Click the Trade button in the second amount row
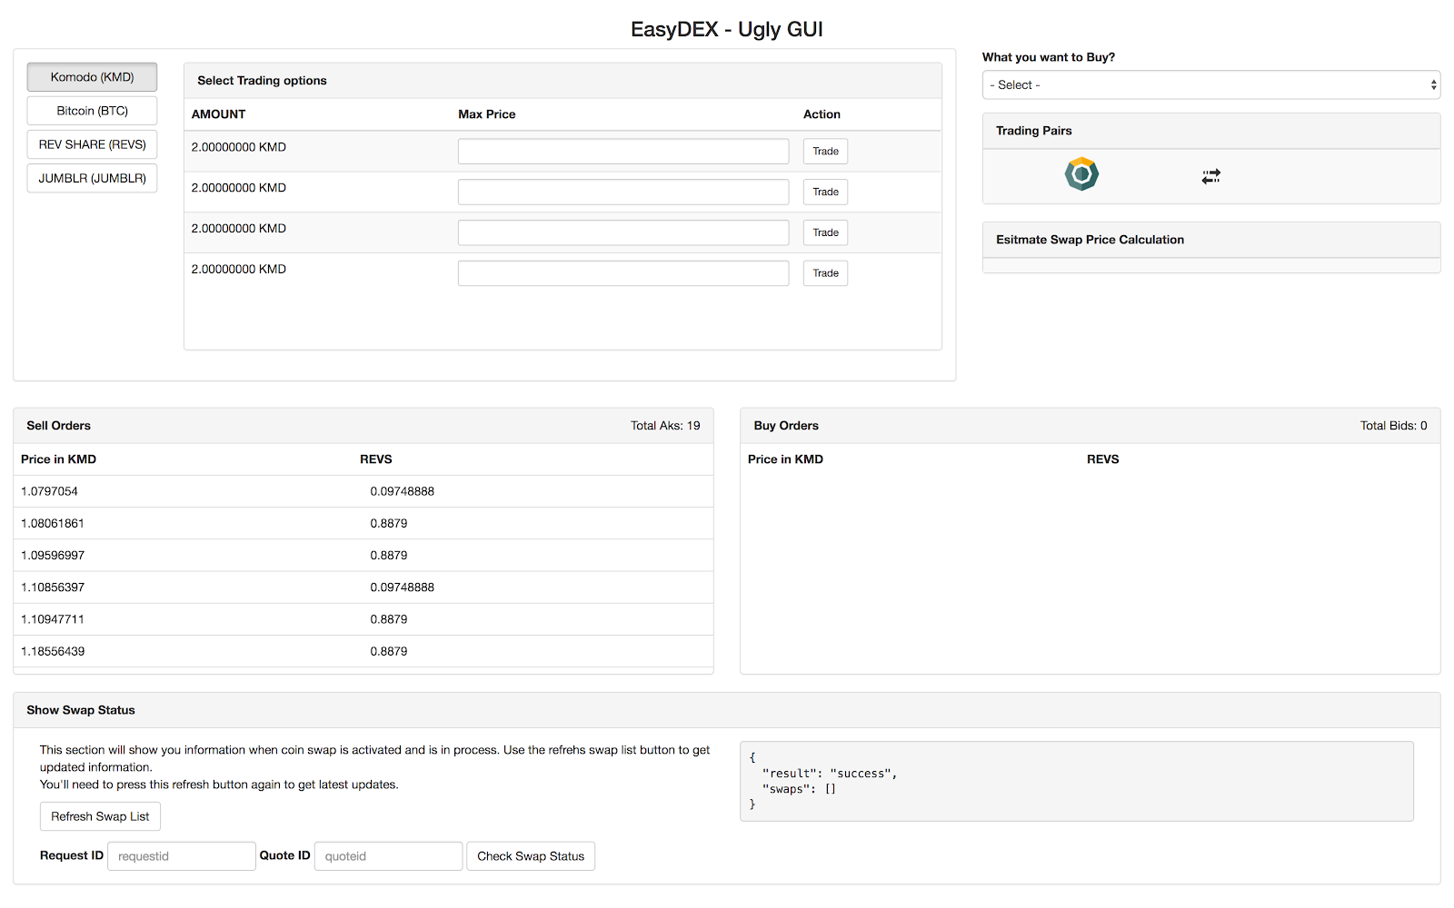Image resolution: width=1454 pixels, height=908 pixels. (825, 192)
